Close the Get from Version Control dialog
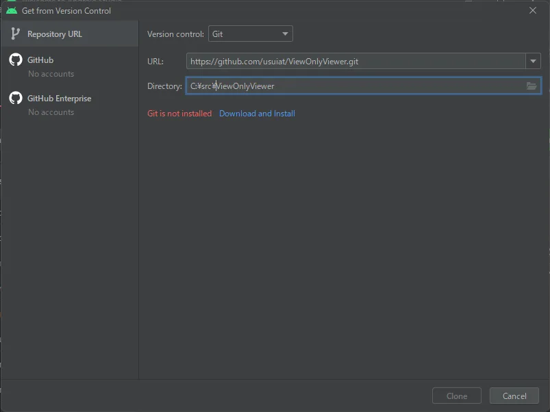This screenshot has height=412, width=550. tap(533, 10)
